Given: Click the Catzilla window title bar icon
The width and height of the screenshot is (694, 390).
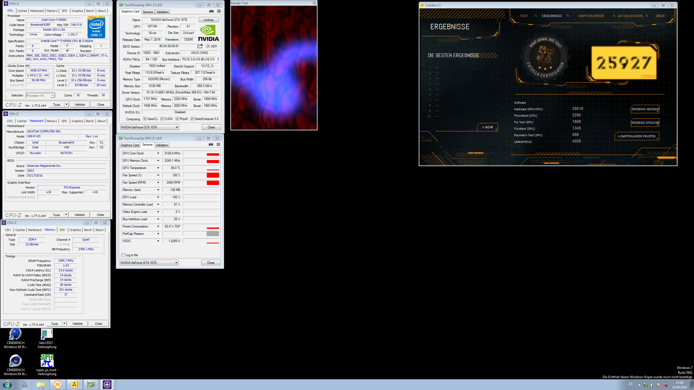Looking at the screenshot, I should coord(422,5).
